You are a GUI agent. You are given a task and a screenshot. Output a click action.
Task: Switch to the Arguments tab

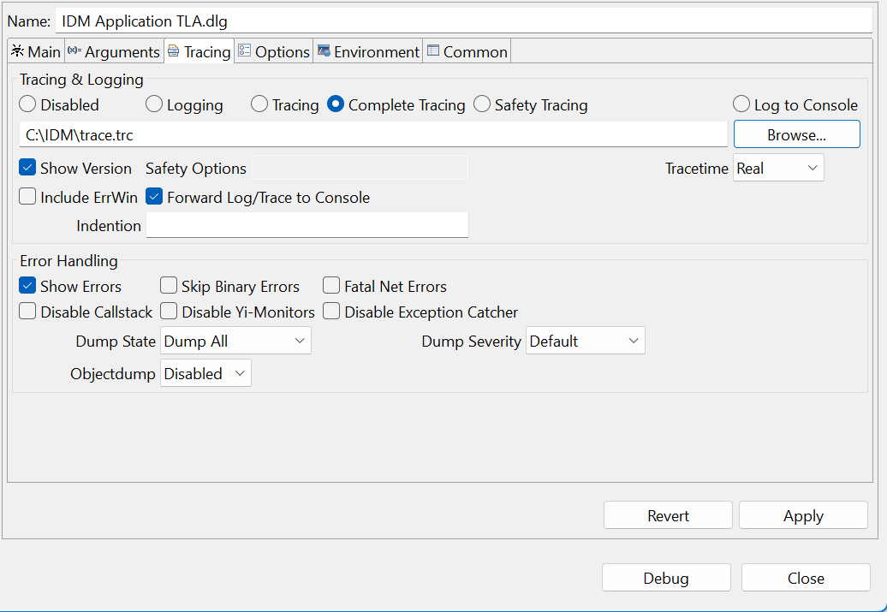pos(114,51)
